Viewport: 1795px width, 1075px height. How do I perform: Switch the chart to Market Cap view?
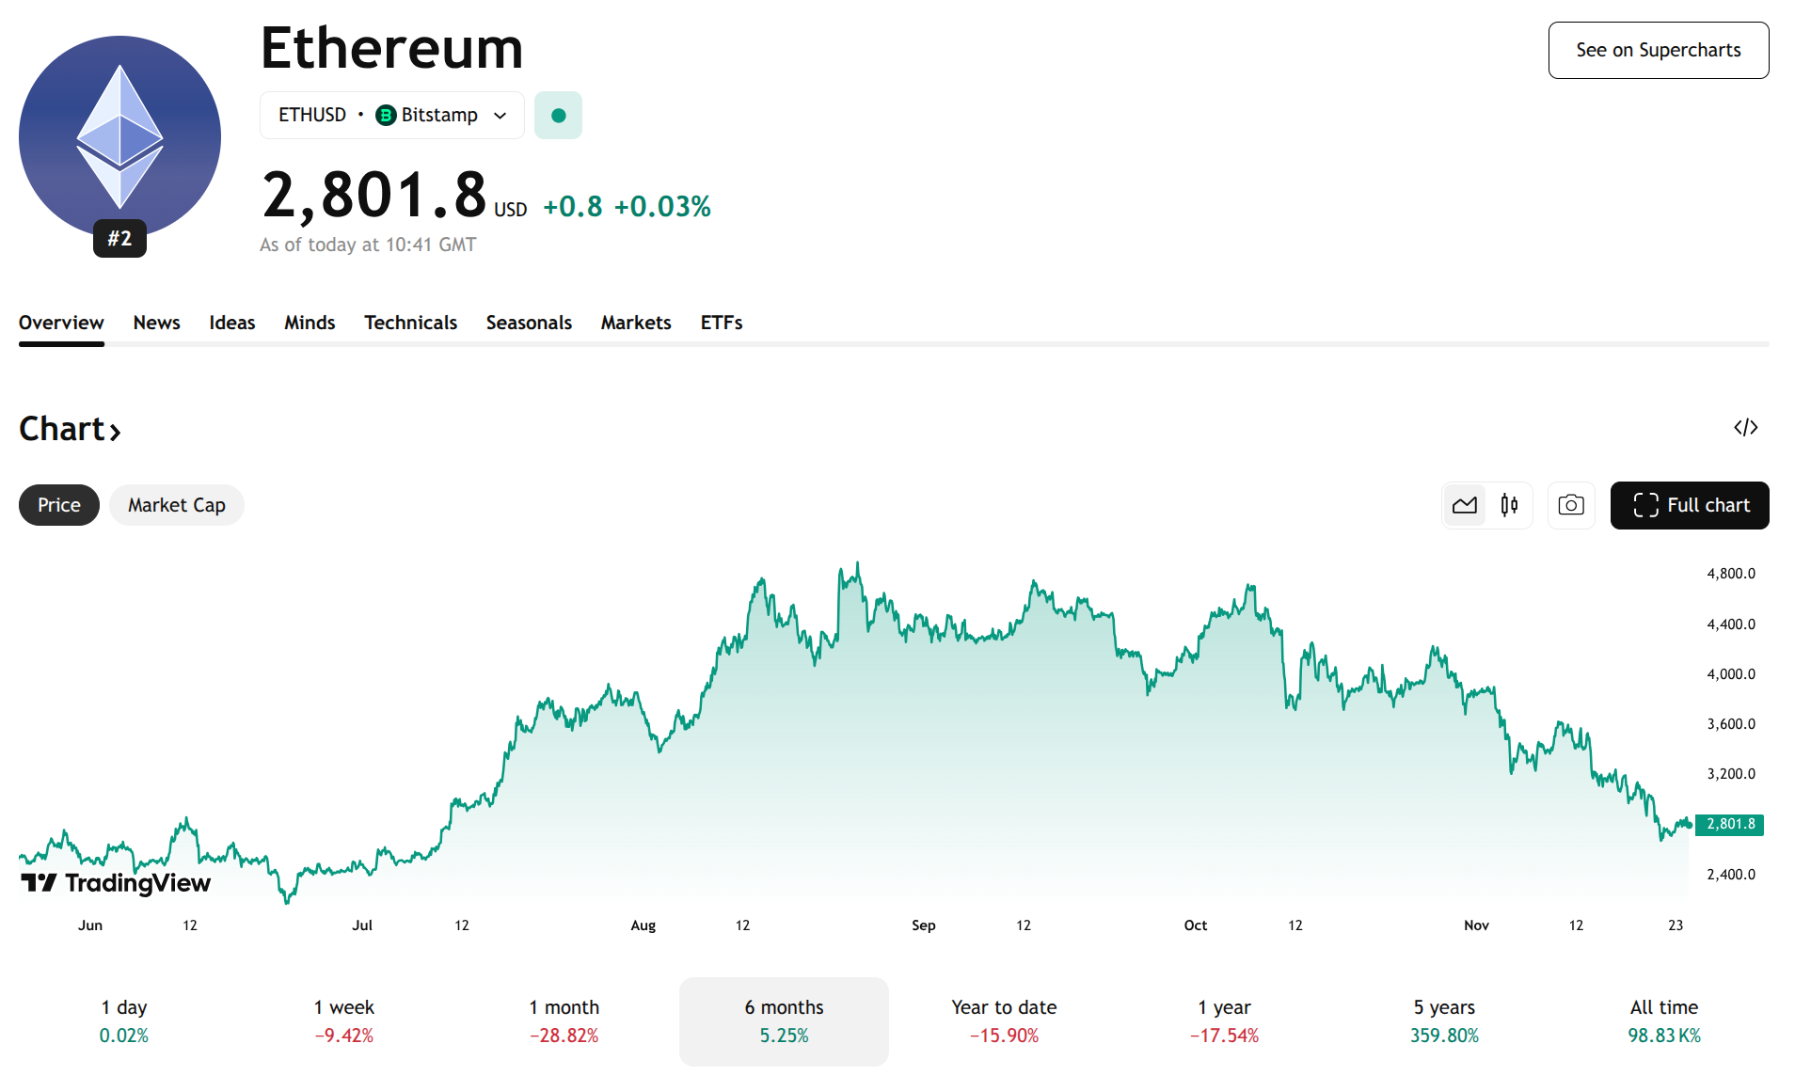[x=176, y=505]
